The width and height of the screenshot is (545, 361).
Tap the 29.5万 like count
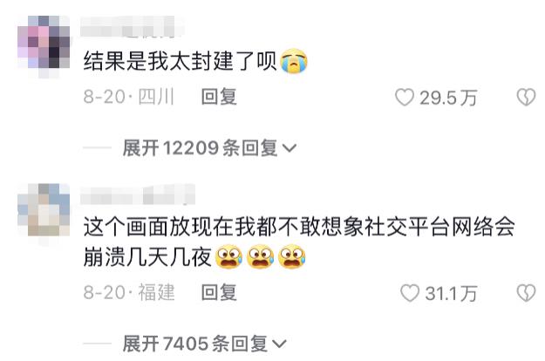pyautogui.click(x=448, y=98)
